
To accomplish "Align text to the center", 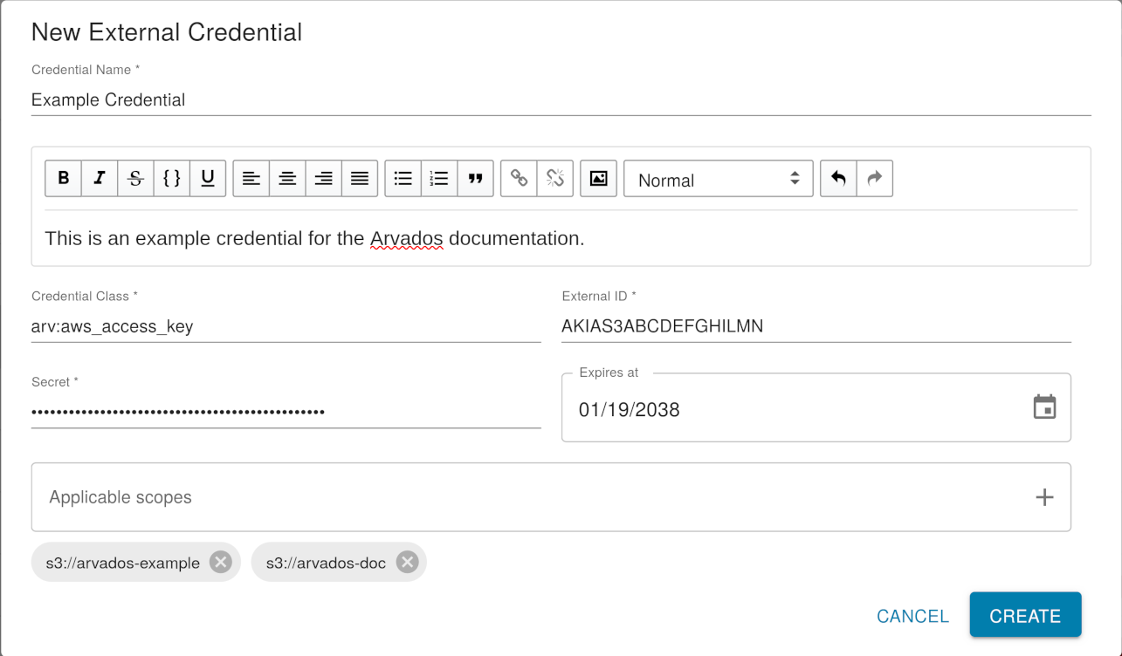I will pos(286,178).
